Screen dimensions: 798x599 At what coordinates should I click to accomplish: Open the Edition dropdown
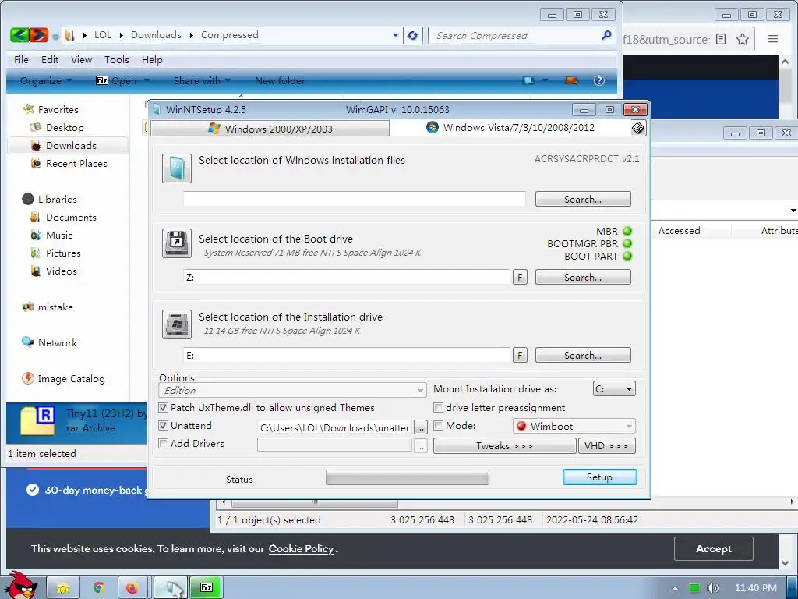[293, 390]
